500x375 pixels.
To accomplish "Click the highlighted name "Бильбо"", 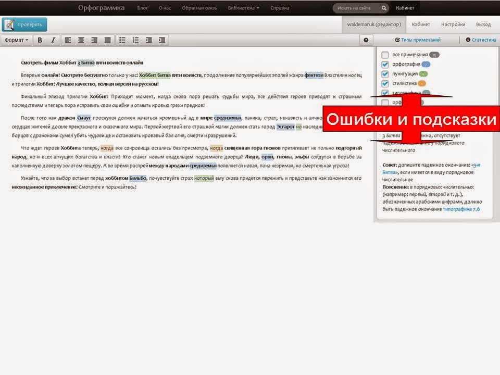I will pyautogui.click(x=137, y=178).
